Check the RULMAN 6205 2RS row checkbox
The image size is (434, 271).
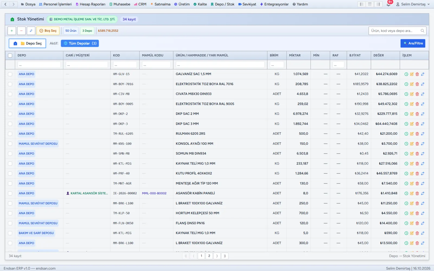pos(10,134)
